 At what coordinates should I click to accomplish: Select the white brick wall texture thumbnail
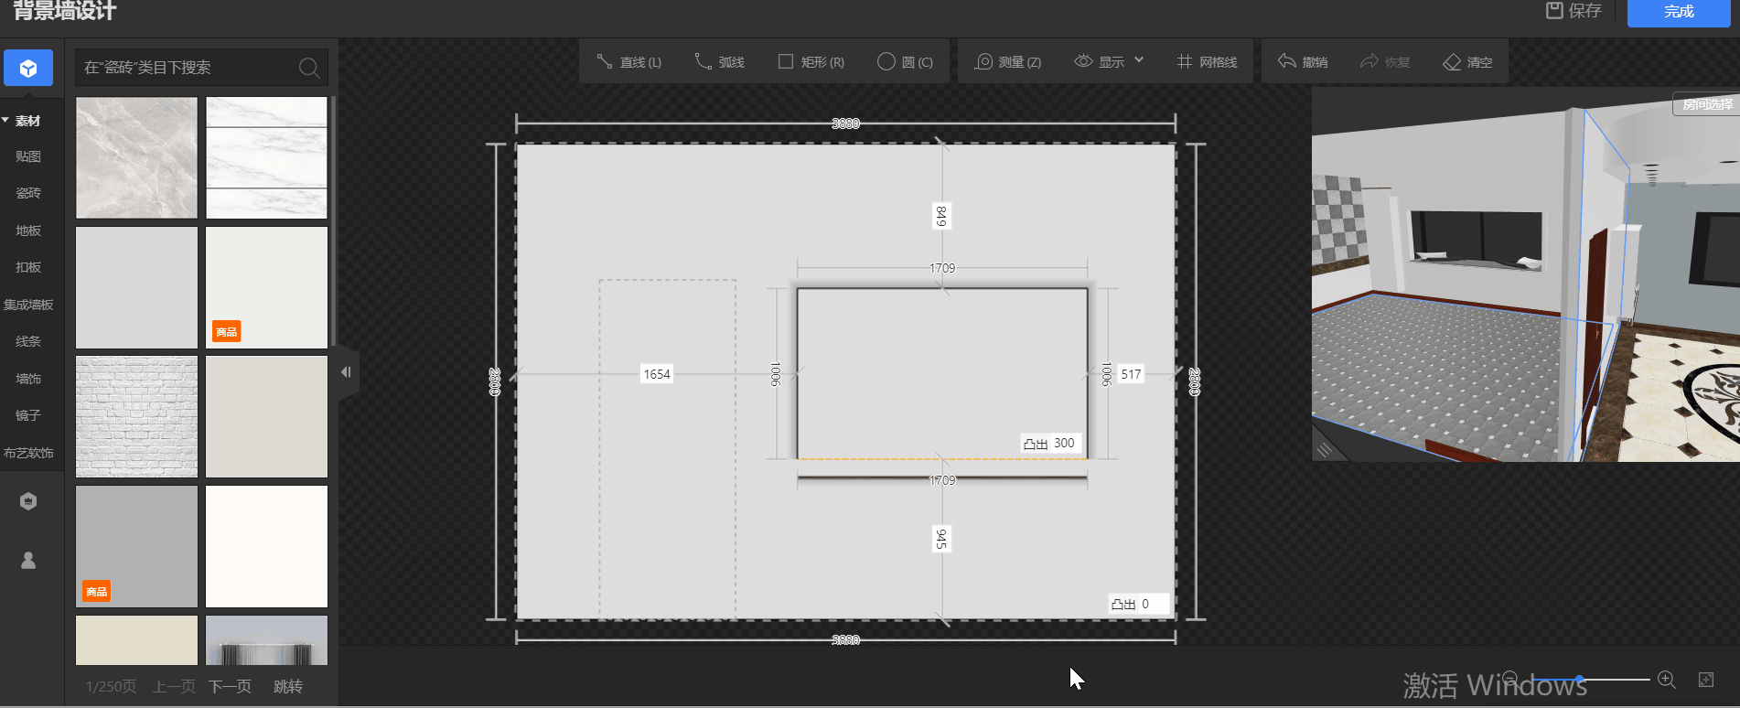coord(136,416)
